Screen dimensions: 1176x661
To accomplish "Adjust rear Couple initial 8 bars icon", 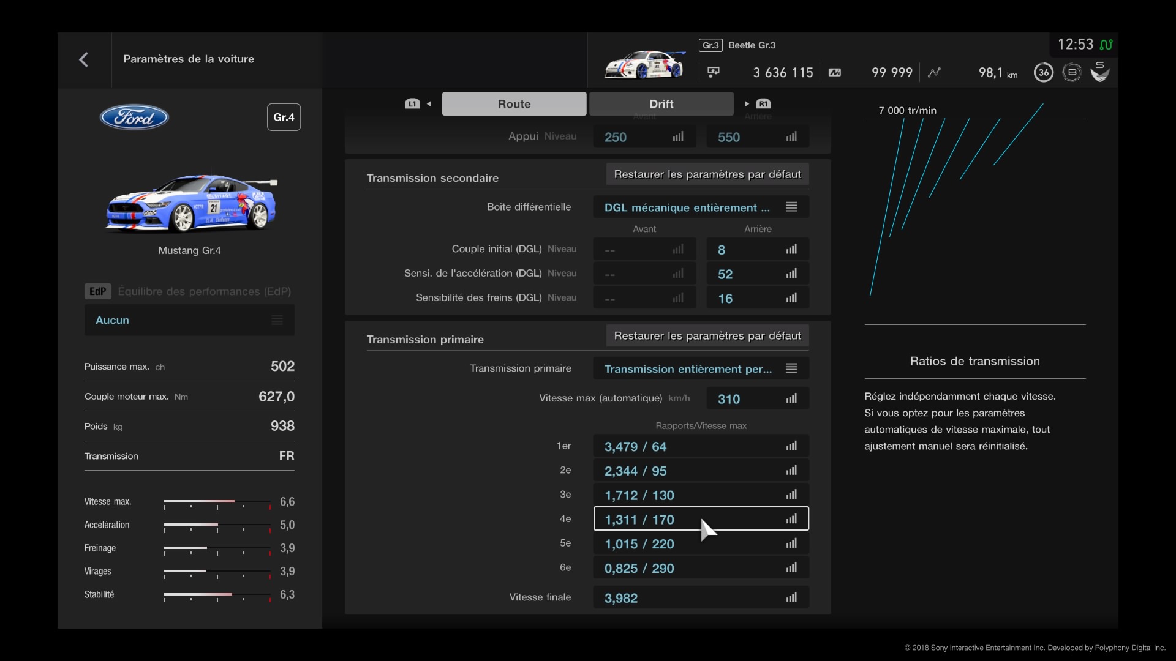I will click(792, 249).
